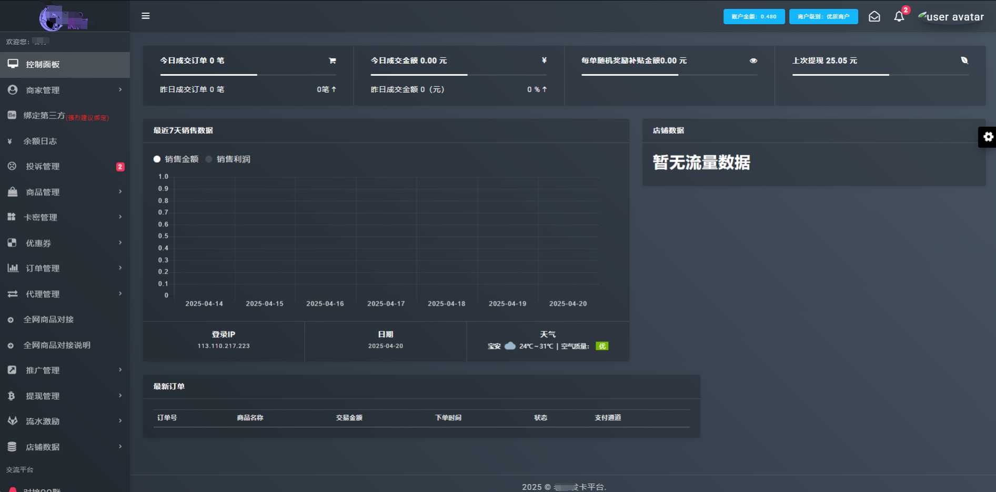Select the 销售利润 radio button
The width and height of the screenshot is (996, 492).
(209, 159)
